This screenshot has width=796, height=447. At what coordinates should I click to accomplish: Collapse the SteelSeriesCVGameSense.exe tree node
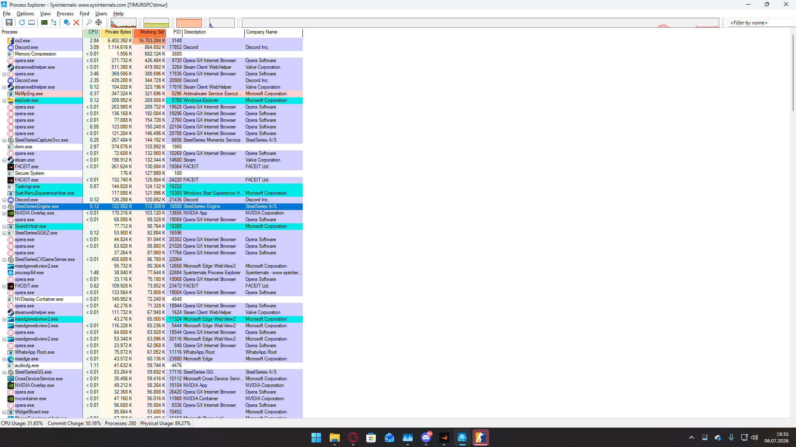click(x=5, y=260)
